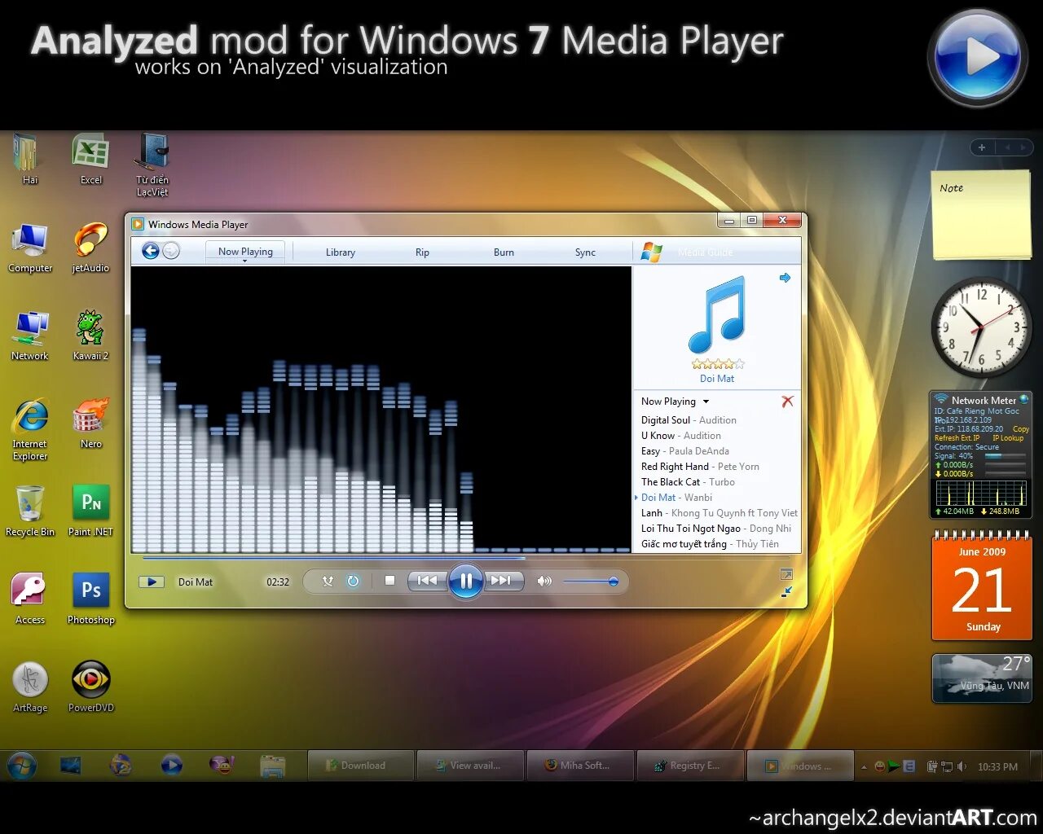
Task: Clear the playlist with the red X
Action: pyautogui.click(x=787, y=402)
